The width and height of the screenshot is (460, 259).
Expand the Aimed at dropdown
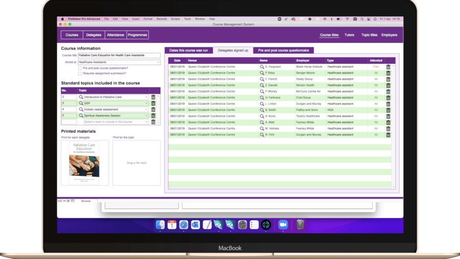point(158,62)
